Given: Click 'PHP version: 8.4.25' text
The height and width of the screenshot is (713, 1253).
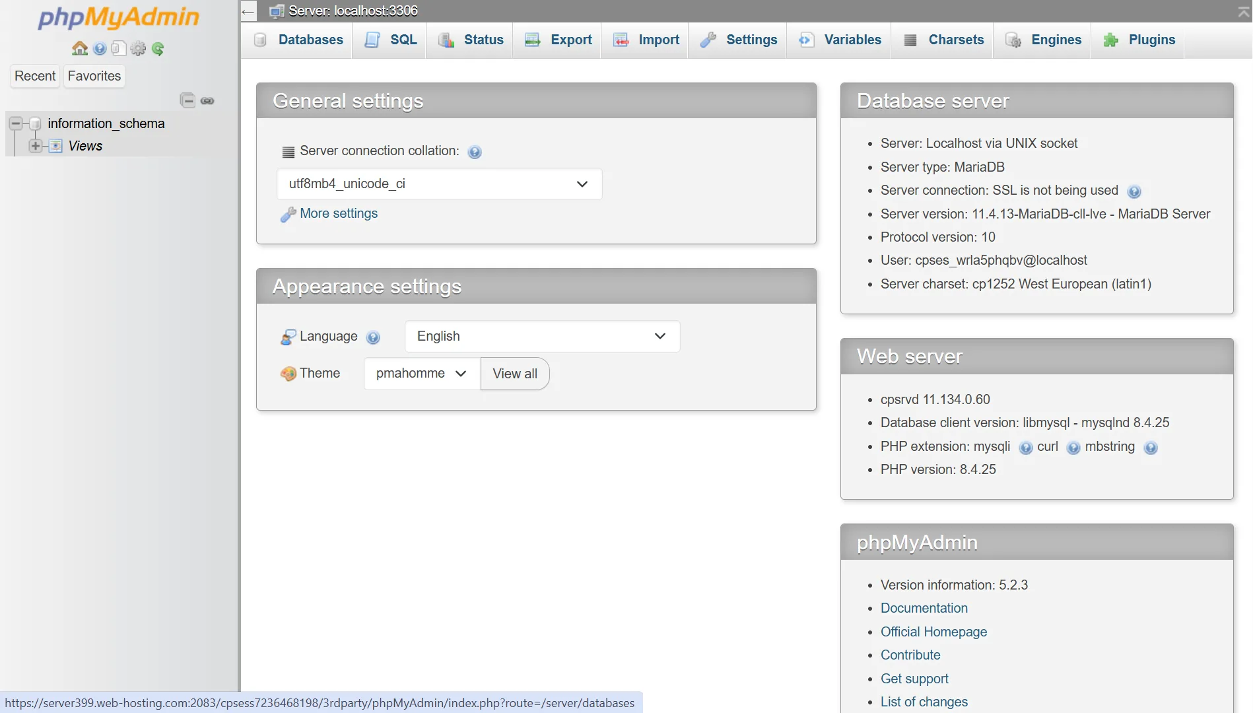Looking at the screenshot, I should (x=938, y=469).
